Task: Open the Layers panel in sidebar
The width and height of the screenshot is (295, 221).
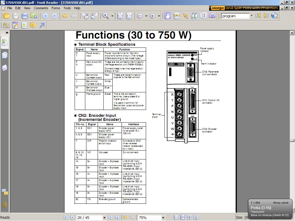Action: (5, 68)
